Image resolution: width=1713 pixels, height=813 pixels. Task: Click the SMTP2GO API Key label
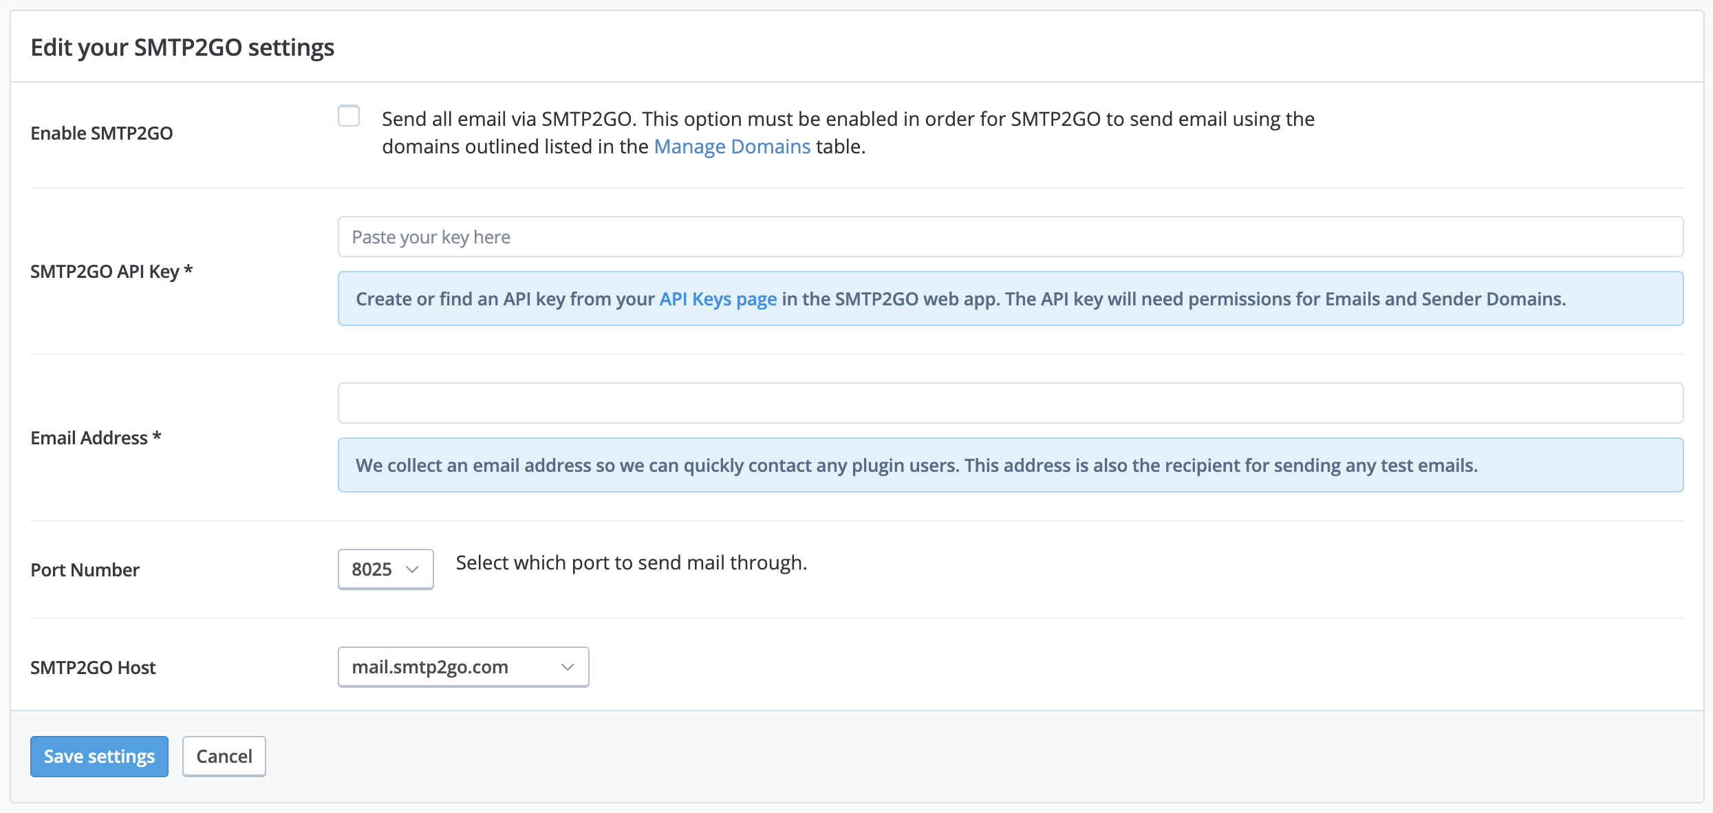[111, 272]
